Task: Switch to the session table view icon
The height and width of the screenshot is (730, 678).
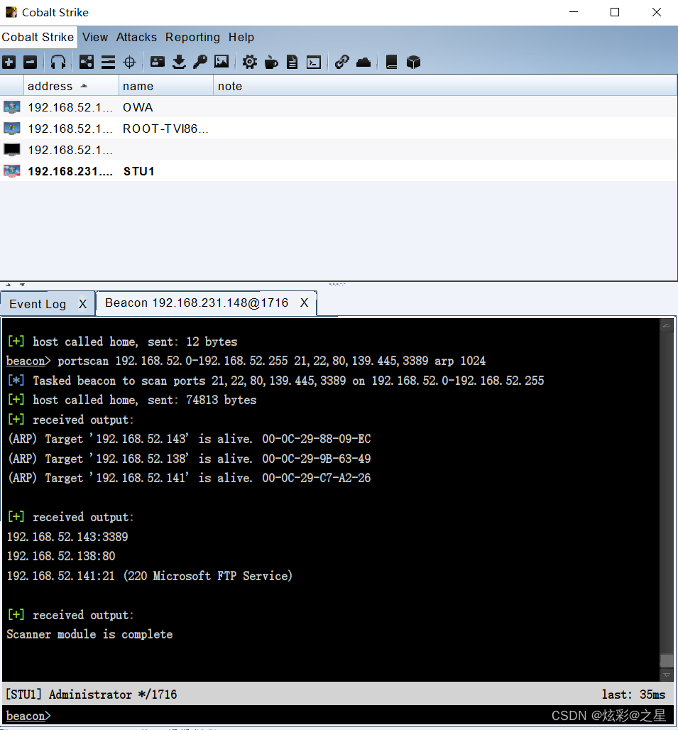Action: coord(108,62)
